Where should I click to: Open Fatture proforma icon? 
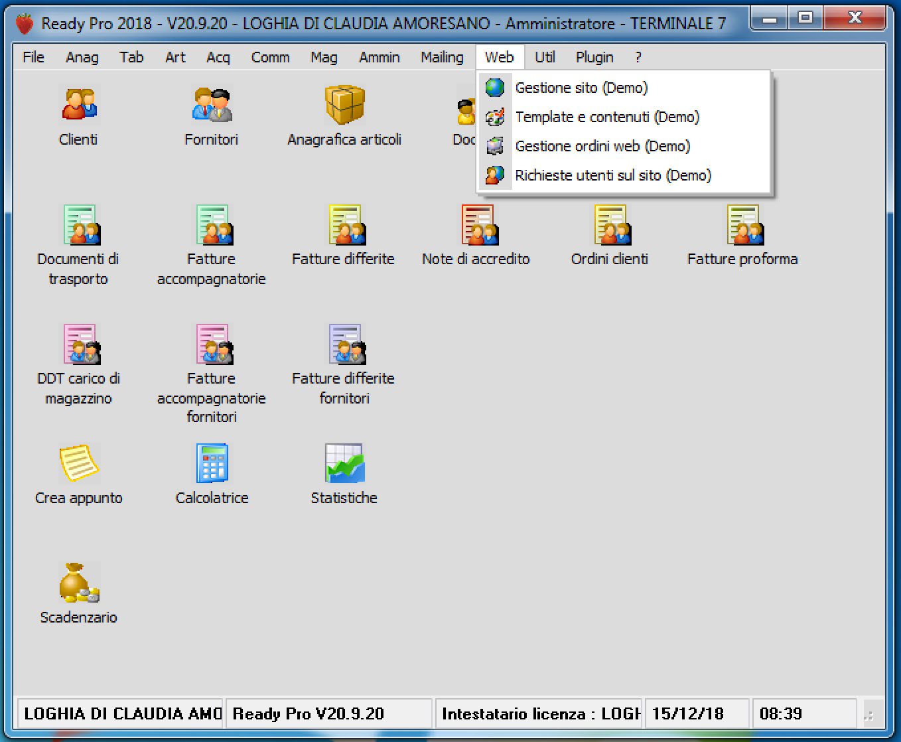[x=744, y=224]
